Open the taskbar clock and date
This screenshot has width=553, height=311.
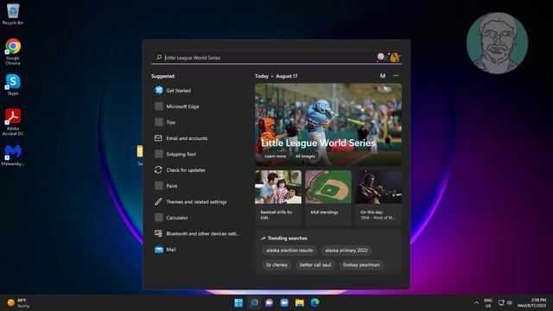point(532,302)
